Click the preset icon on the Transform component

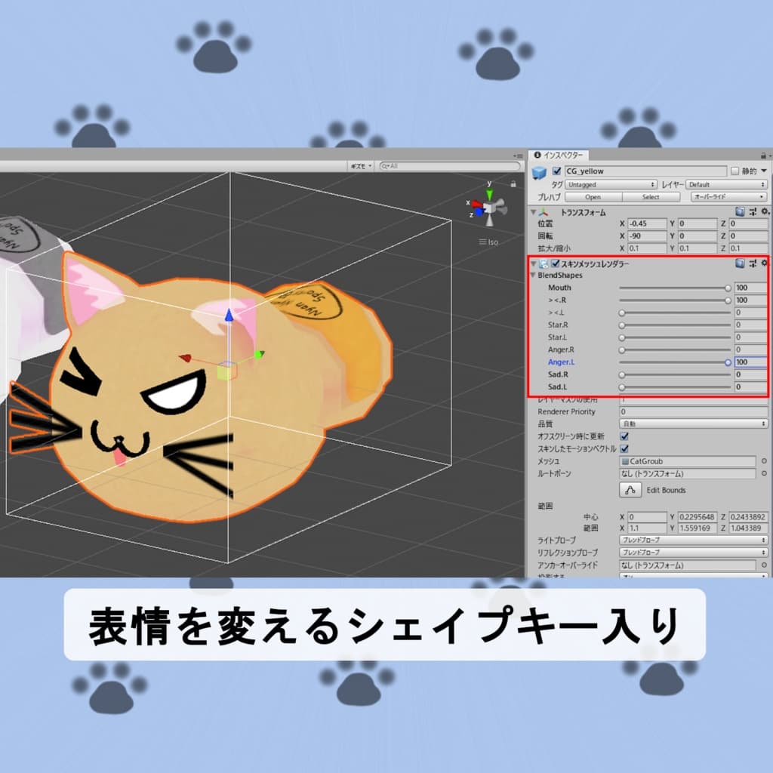pyautogui.click(x=753, y=211)
